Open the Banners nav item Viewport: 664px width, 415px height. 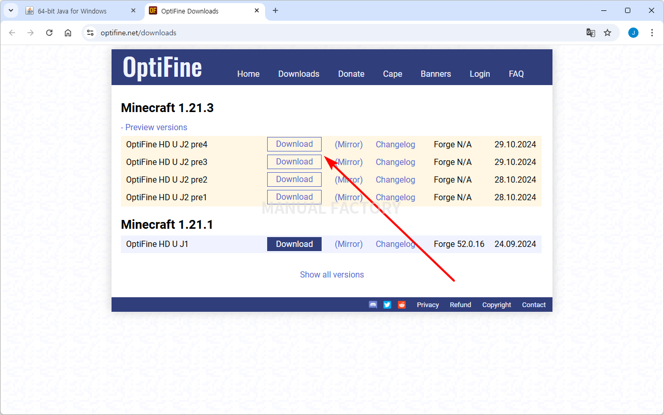[x=436, y=74]
